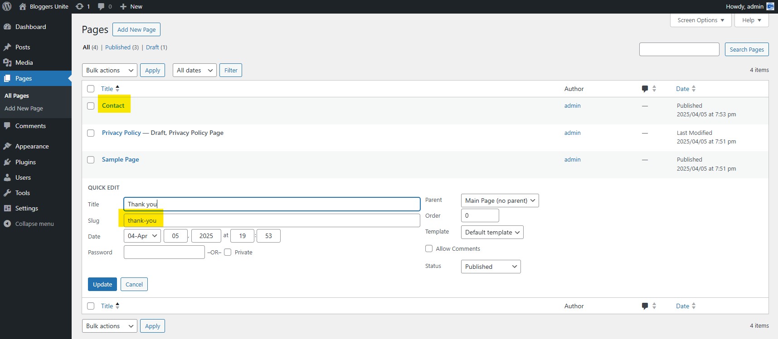Click into the Slug field
778x339 pixels.
coord(272,220)
